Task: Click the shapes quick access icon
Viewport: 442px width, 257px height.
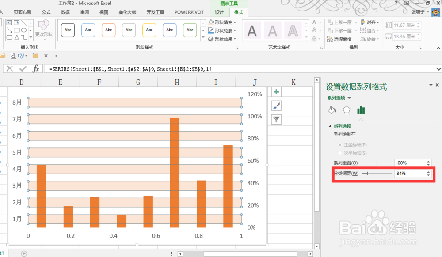Action: coord(21,56)
